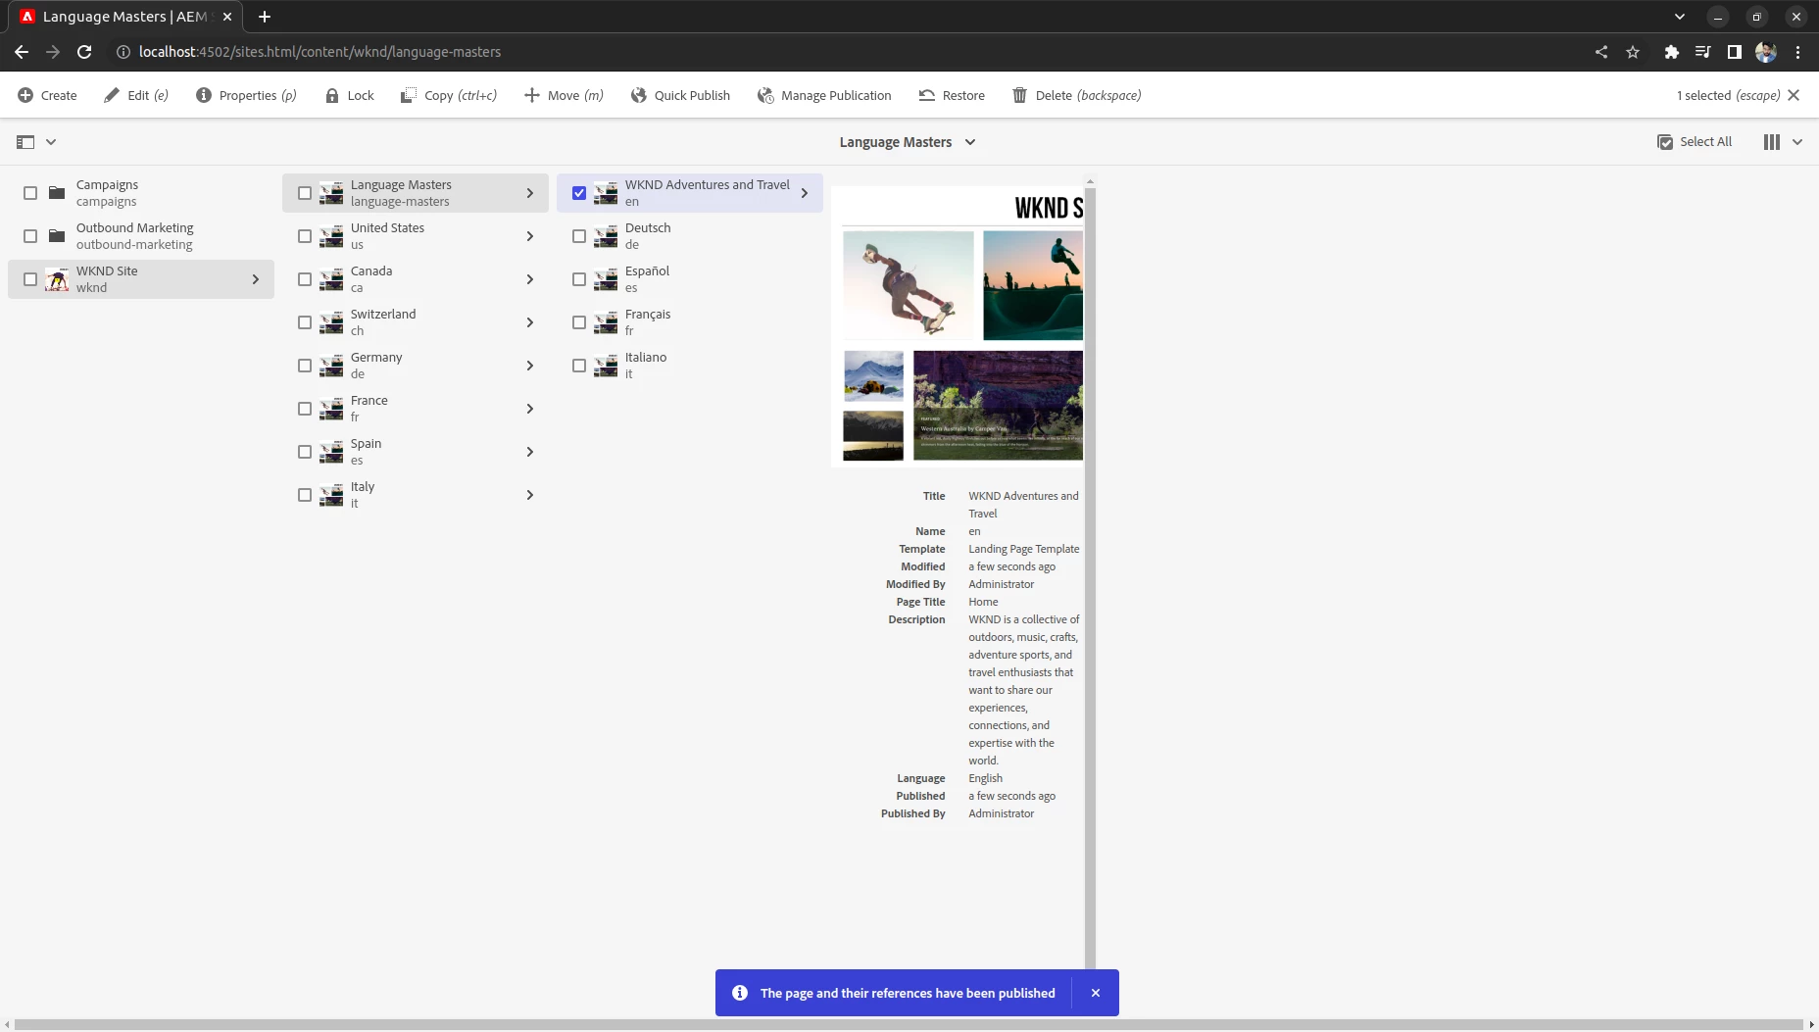Check the WKND Site checkbox
Image resolution: width=1819 pixels, height=1032 pixels.
(30, 279)
